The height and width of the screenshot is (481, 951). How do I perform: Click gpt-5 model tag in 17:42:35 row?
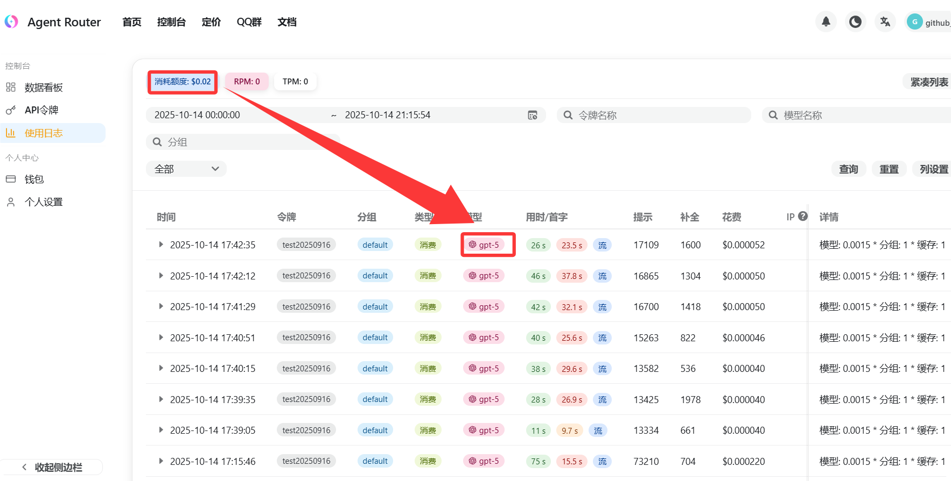tap(484, 245)
